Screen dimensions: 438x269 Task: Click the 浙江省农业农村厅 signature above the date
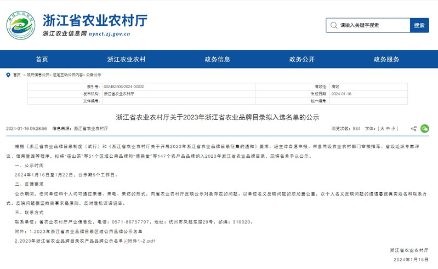click(409, 250)
